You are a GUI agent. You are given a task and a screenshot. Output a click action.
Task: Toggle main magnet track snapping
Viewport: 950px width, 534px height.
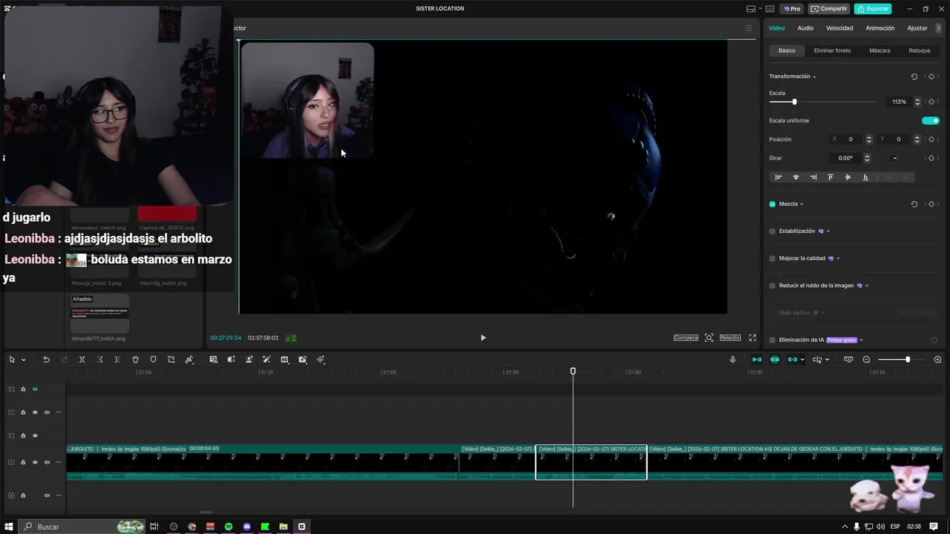[757, 360]
